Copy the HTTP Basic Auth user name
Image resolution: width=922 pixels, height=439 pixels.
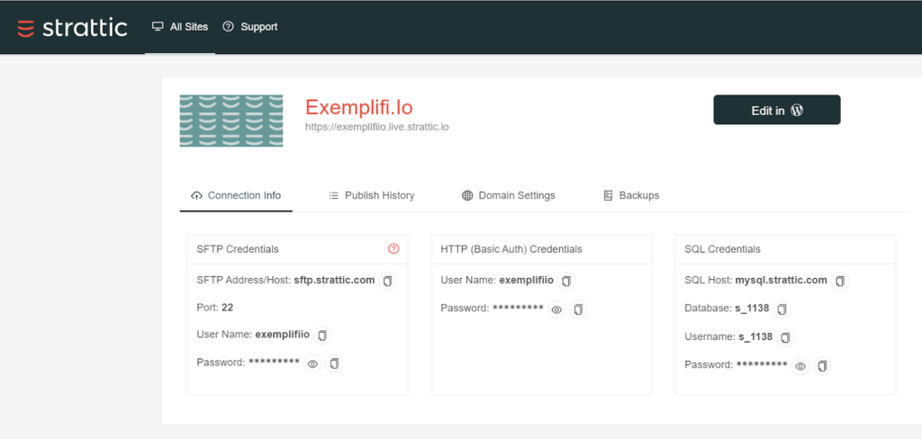tap(566, 281)
